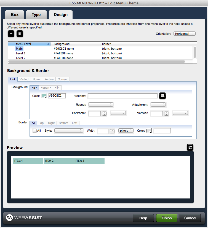
Task: Select the Level 1 menu row
Action: click(100, 53)
